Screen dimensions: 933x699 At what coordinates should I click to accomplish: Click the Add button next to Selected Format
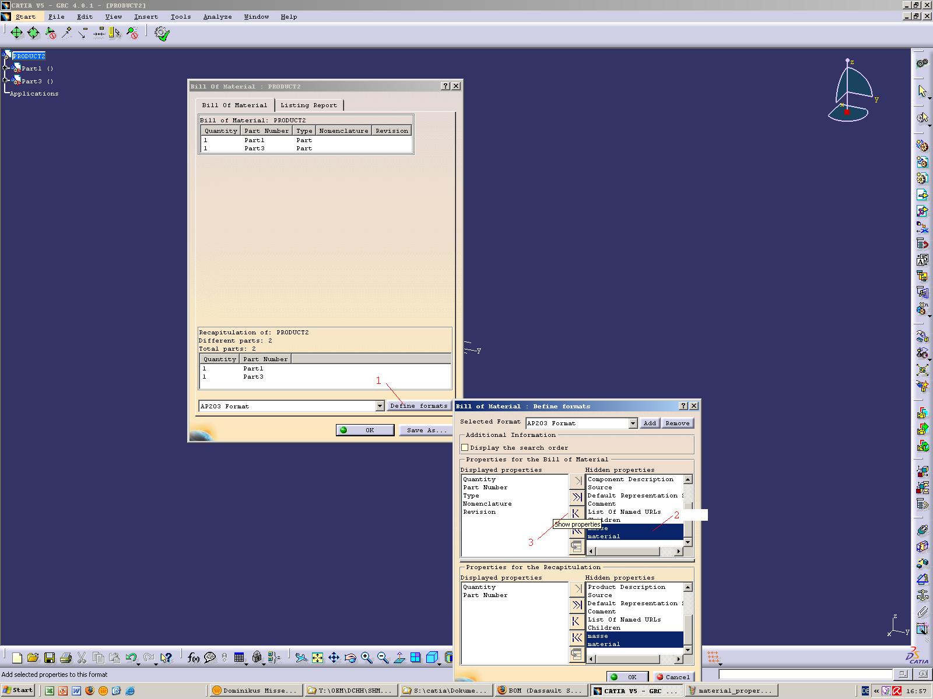pyautogui.click(x=650, y=423)
